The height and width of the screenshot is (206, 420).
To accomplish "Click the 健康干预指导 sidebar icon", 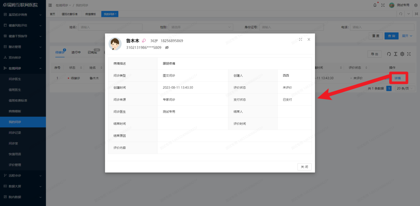I will click(5, 36).
